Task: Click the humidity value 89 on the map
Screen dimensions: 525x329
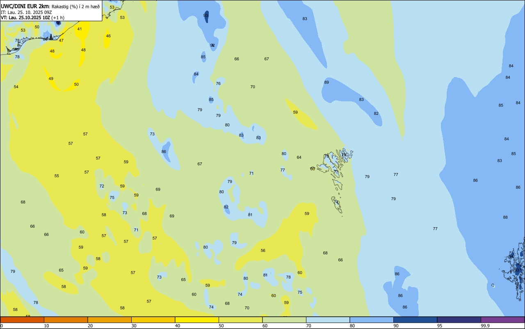Action: 326,82
